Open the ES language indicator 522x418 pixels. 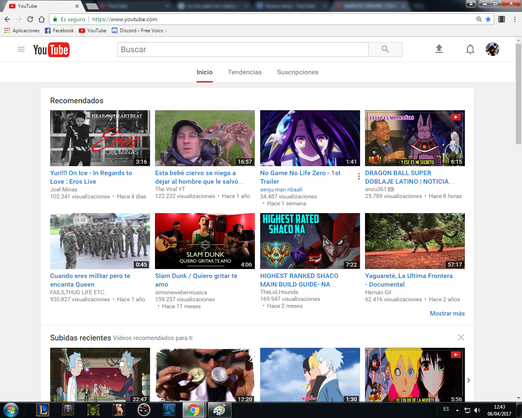[446, 409]
